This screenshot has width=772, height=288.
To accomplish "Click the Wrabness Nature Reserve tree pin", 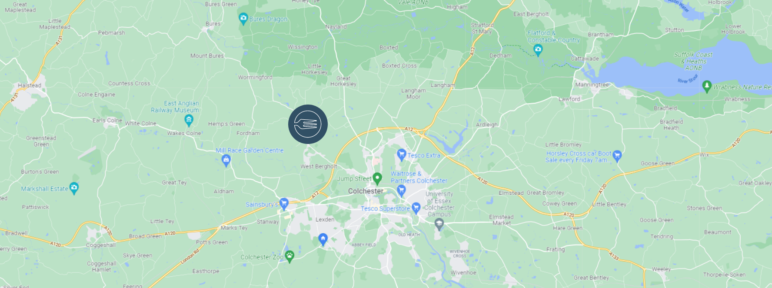I will click(x=707, y=86).
